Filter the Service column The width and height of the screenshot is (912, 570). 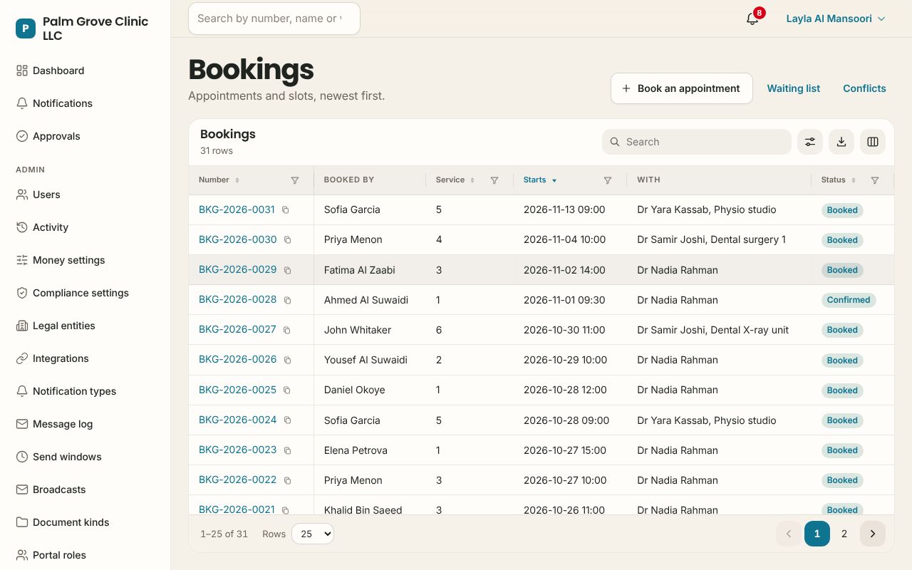tap(494, 180)
